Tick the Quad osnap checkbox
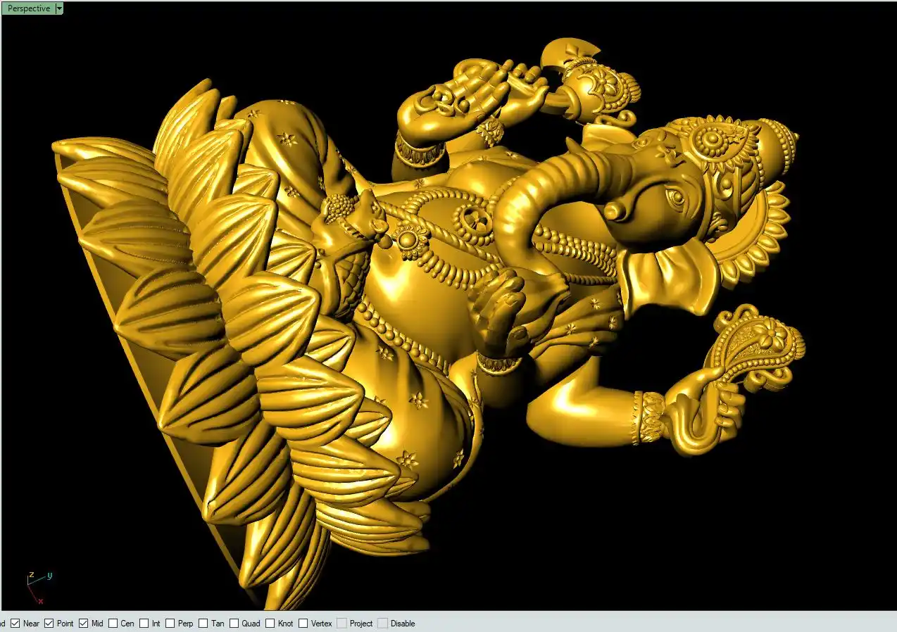Screen dimensions: 897x632 coord(234,624)
